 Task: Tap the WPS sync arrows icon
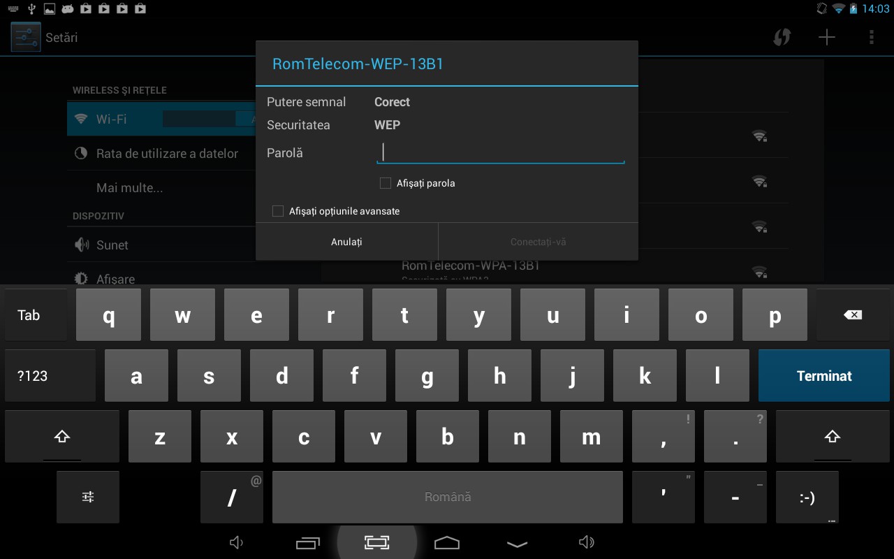tap(782, 38)
